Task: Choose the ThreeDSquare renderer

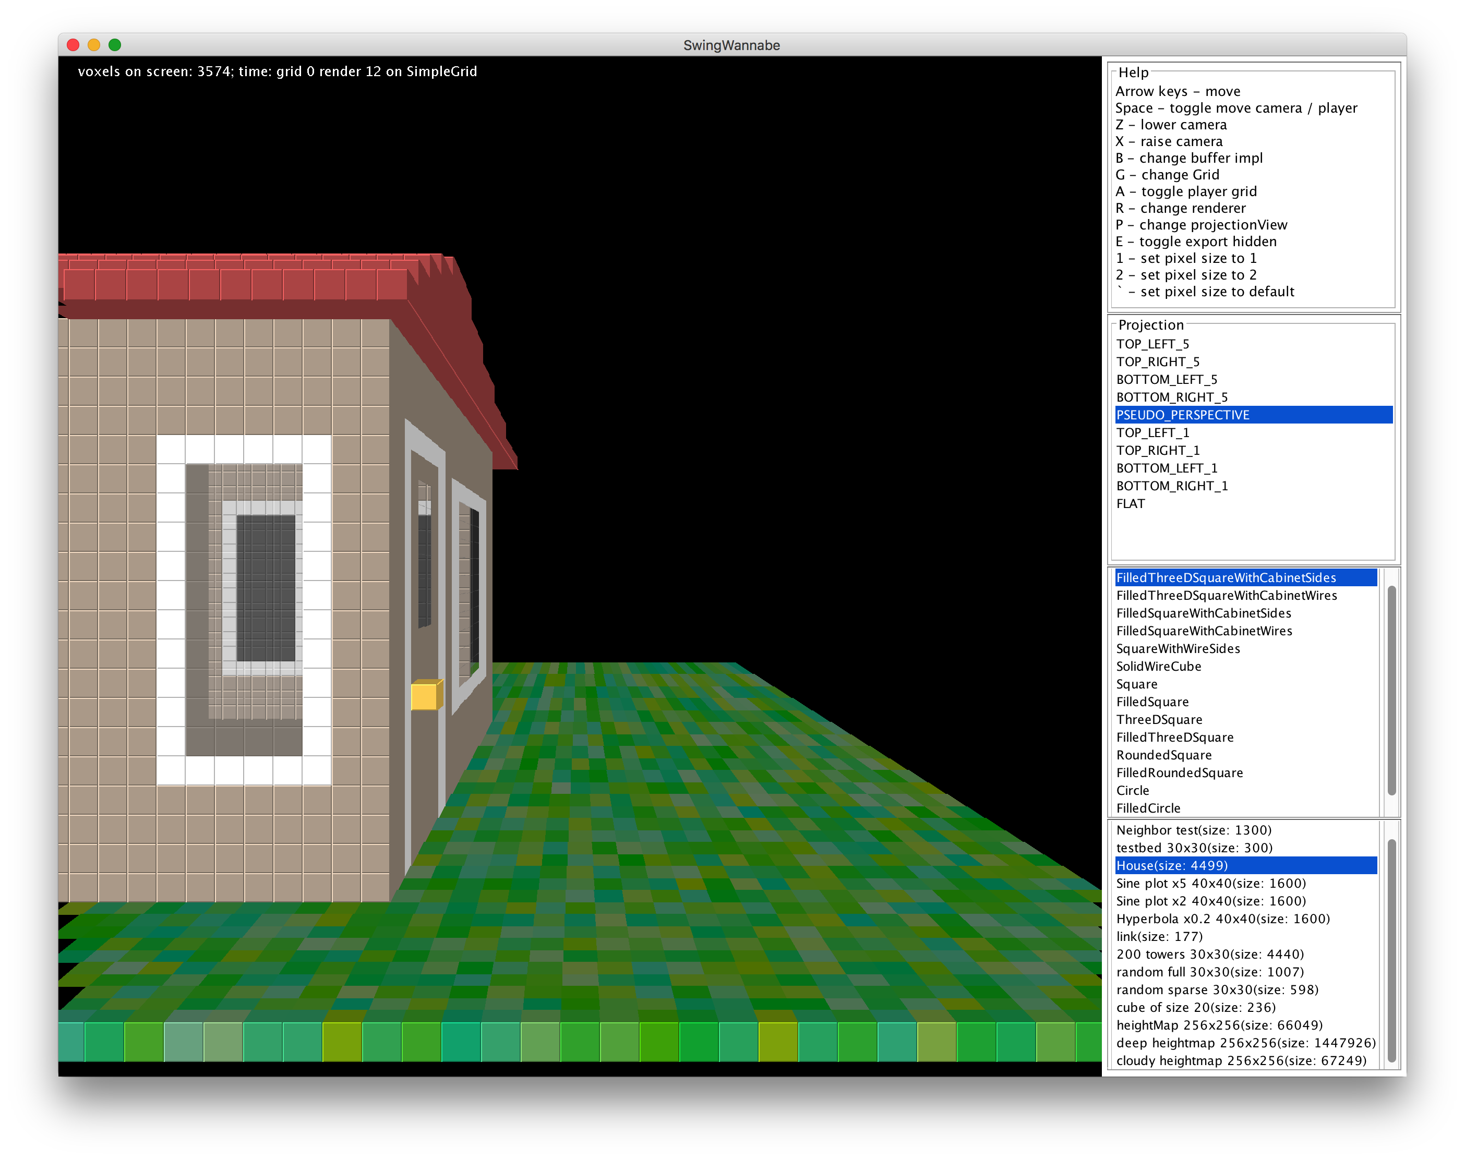Action: (x=1246, y=719)
